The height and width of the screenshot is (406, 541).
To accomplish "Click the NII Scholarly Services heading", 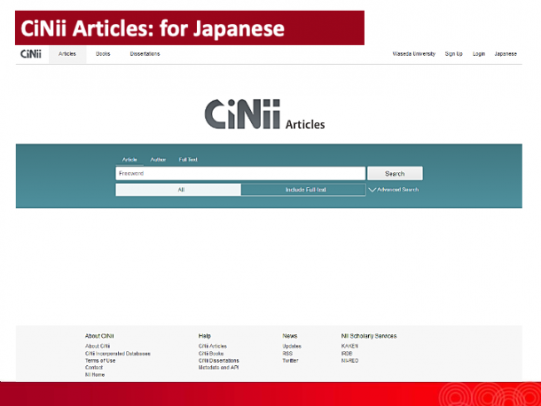I will [x=369, y=336].
